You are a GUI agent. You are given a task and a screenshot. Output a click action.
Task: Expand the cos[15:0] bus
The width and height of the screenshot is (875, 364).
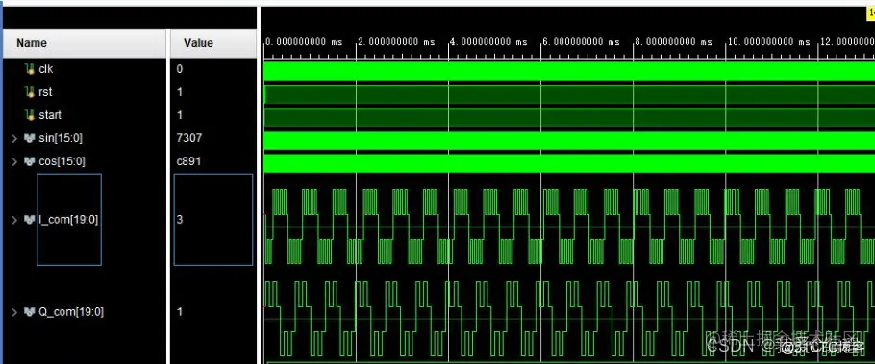click(15, 161)
